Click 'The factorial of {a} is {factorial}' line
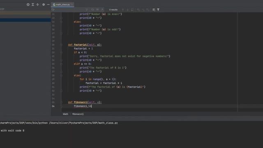Screen dimensions: 263x148 point(112,87)
